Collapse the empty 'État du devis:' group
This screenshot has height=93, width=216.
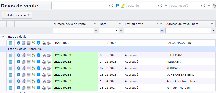click(3, 37)
